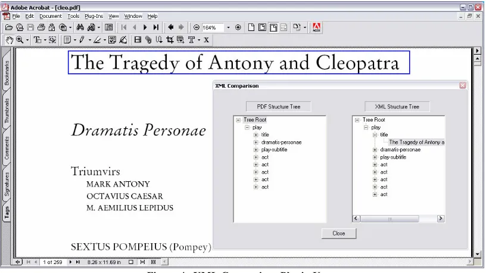The image size is (486, 273).
Task: Click the Open web page toolbar icon
Action: coord(20,27)
